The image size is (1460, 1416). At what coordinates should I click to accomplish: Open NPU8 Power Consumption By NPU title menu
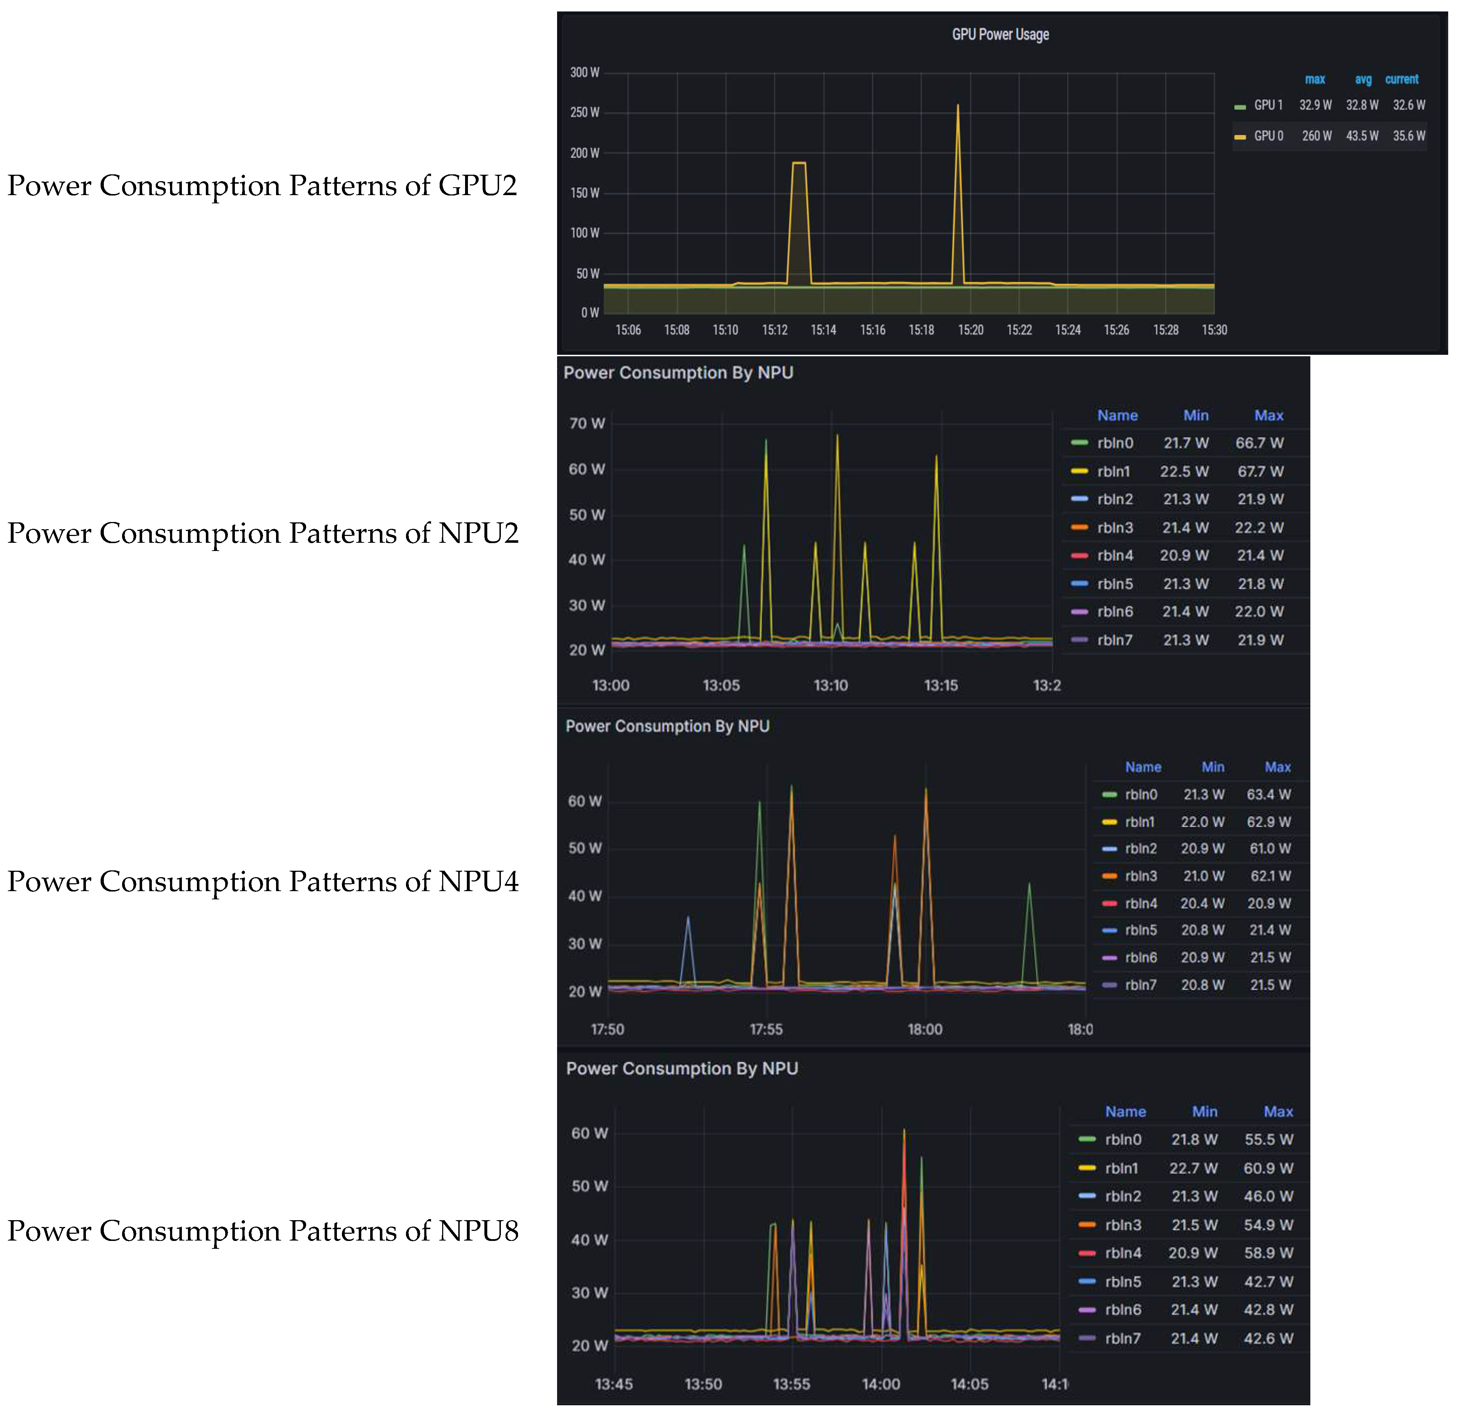coord(682,1068)
